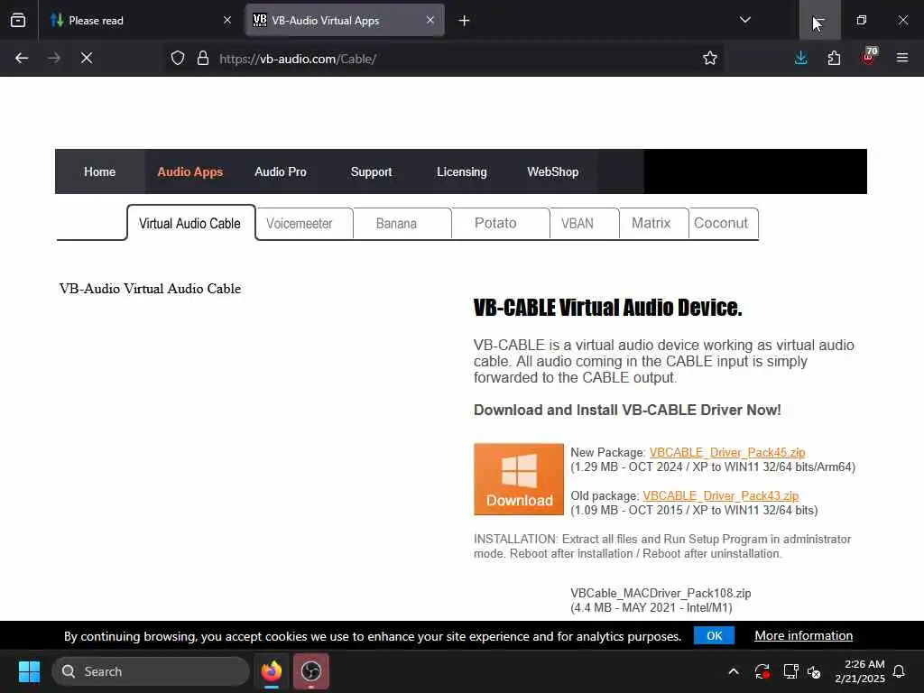Switch to Potato tab
This screenshot has height=693, width=924.
tap(495, 224)
